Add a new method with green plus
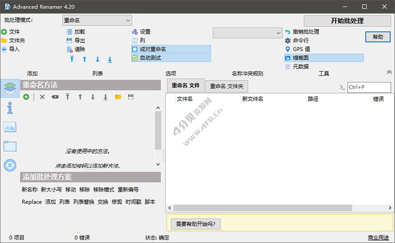 26,97
